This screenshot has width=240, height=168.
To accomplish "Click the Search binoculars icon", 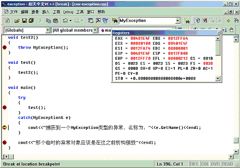I will [x=187, y=20].
